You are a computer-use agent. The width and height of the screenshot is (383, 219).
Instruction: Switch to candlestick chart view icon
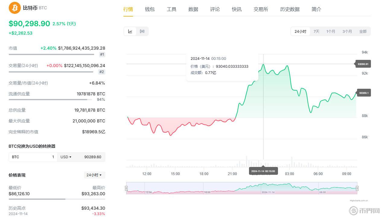click(142, 31)
